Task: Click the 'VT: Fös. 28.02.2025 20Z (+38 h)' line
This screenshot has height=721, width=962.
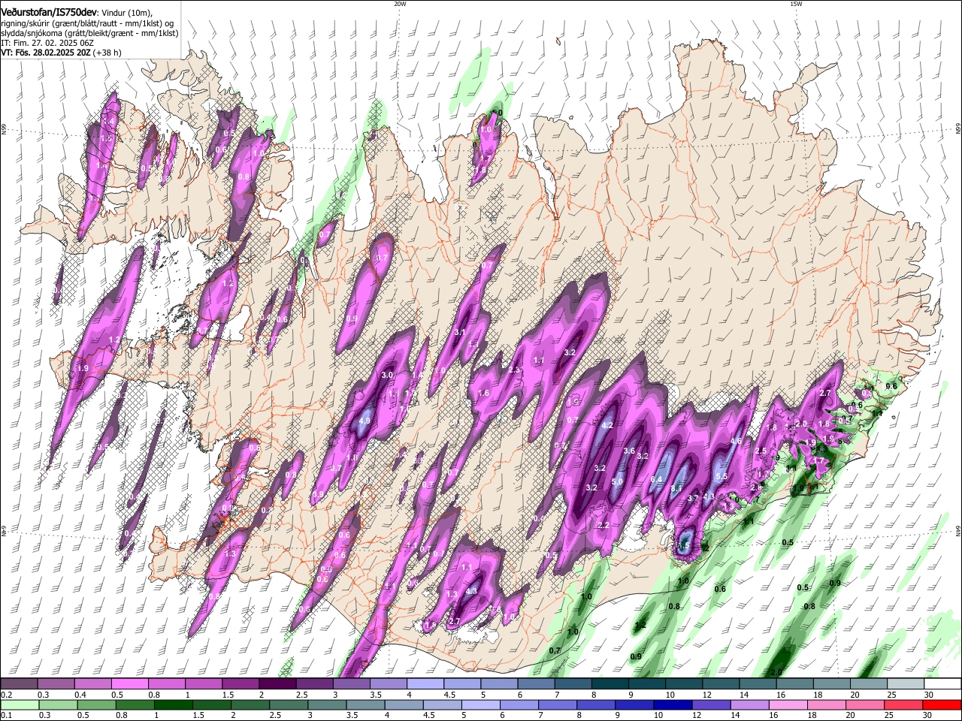Action: tap(61, 53)
